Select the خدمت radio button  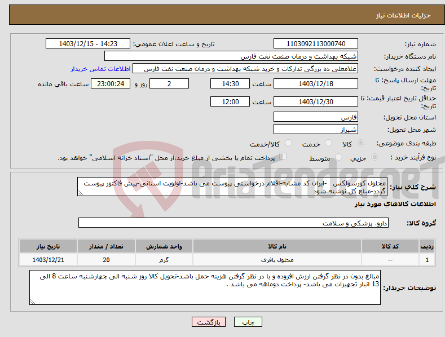pyautogui.click(x=328, y=143)
